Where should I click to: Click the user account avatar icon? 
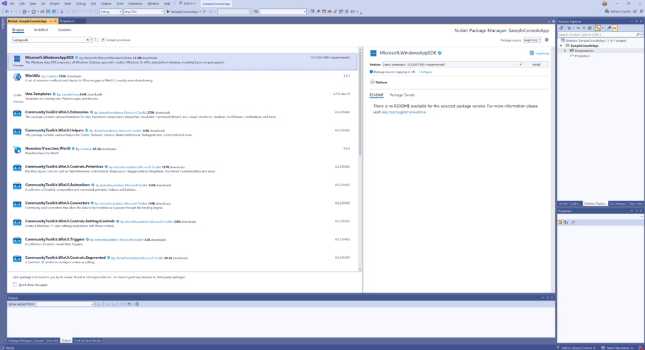tap(605, 3)
